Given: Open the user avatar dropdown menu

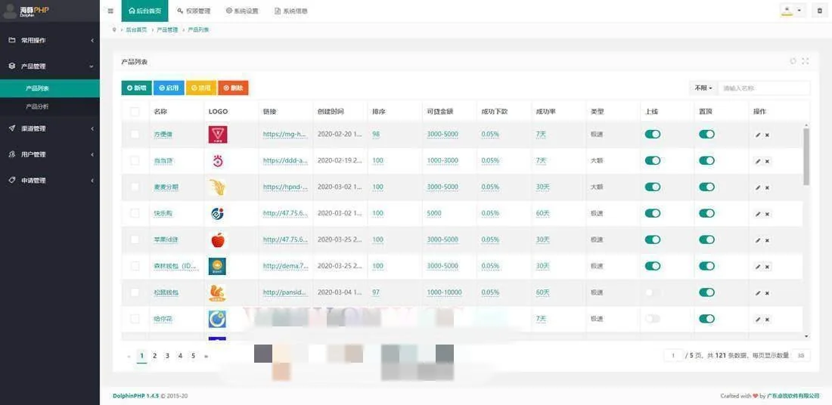Looking at the screenshot, I should (791, 11).
